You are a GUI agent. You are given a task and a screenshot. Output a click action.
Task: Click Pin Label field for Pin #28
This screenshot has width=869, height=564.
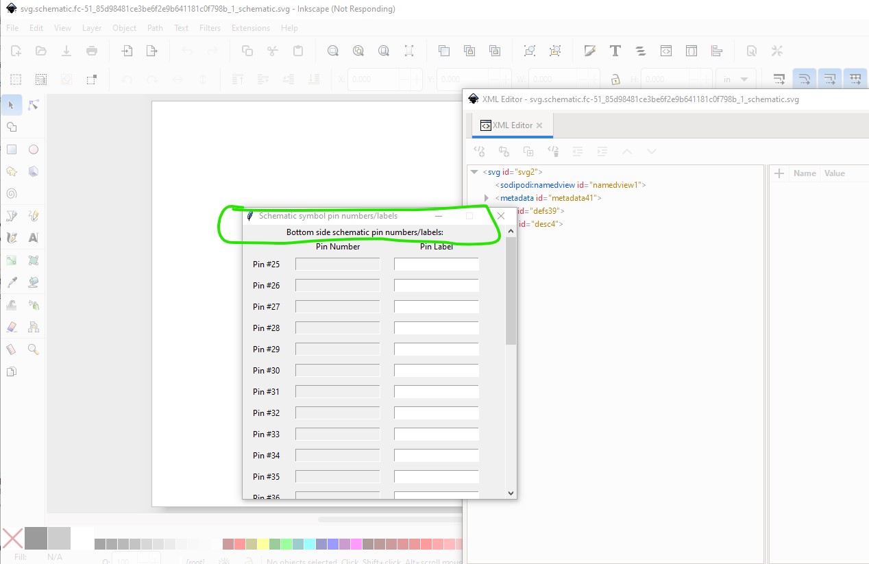(x=437, y=328)
